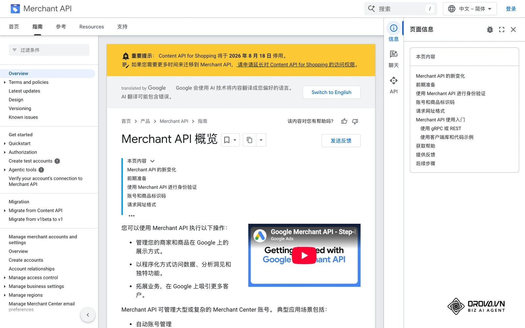Click the 登录 sign-in link
525x328 pixels.
[511, 9]
